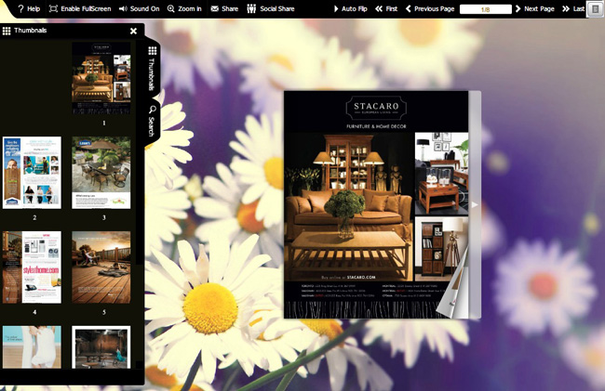Click the thumbnails panel scrollbar
Image resolution: width=605 pixels, height=391 pixels.
pos(138,152)
